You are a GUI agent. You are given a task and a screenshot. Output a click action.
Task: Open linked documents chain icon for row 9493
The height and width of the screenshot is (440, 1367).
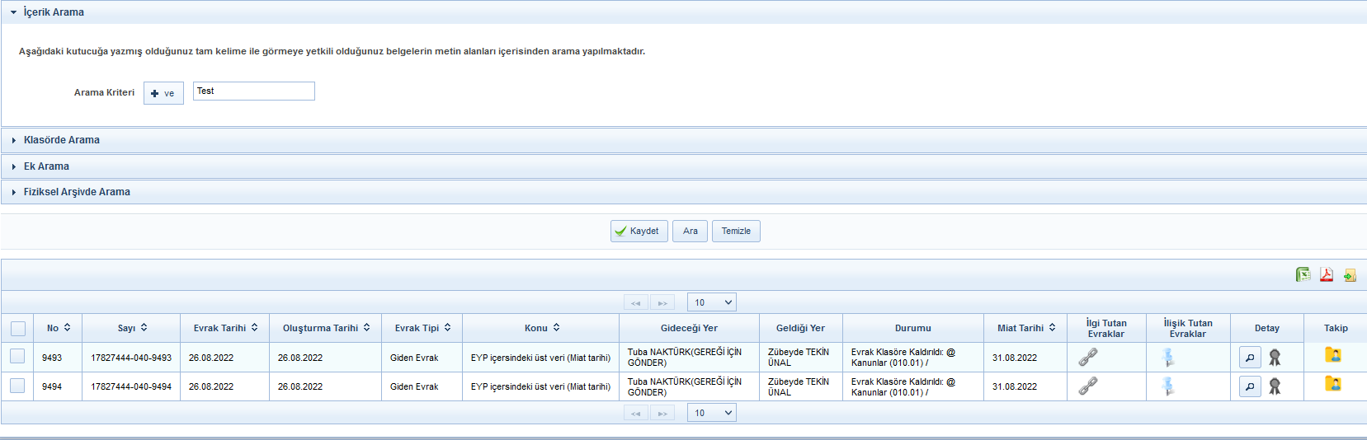1088,357
